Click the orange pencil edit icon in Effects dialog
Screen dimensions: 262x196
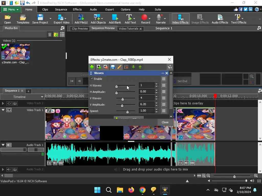coord(119,67)
